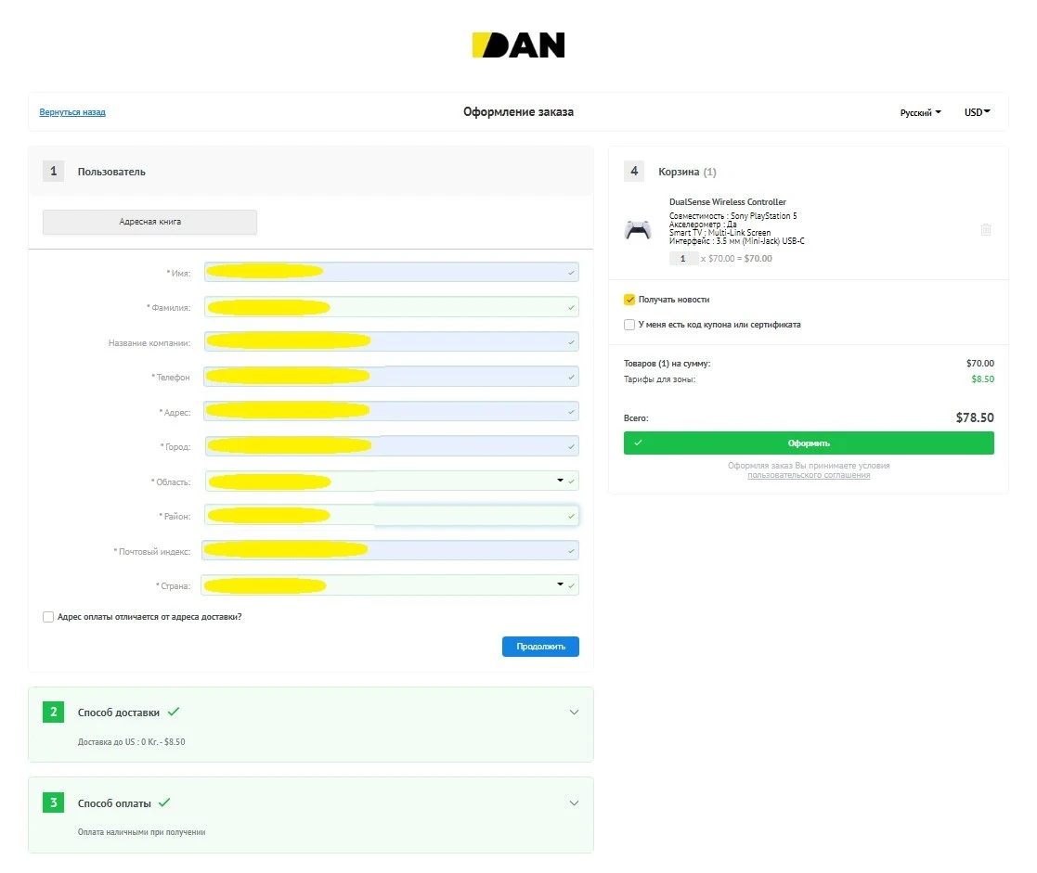The width and height of the screenshot is (1037, 873).
Task: Open the USD currency dropdown
Action: (977, 112)
